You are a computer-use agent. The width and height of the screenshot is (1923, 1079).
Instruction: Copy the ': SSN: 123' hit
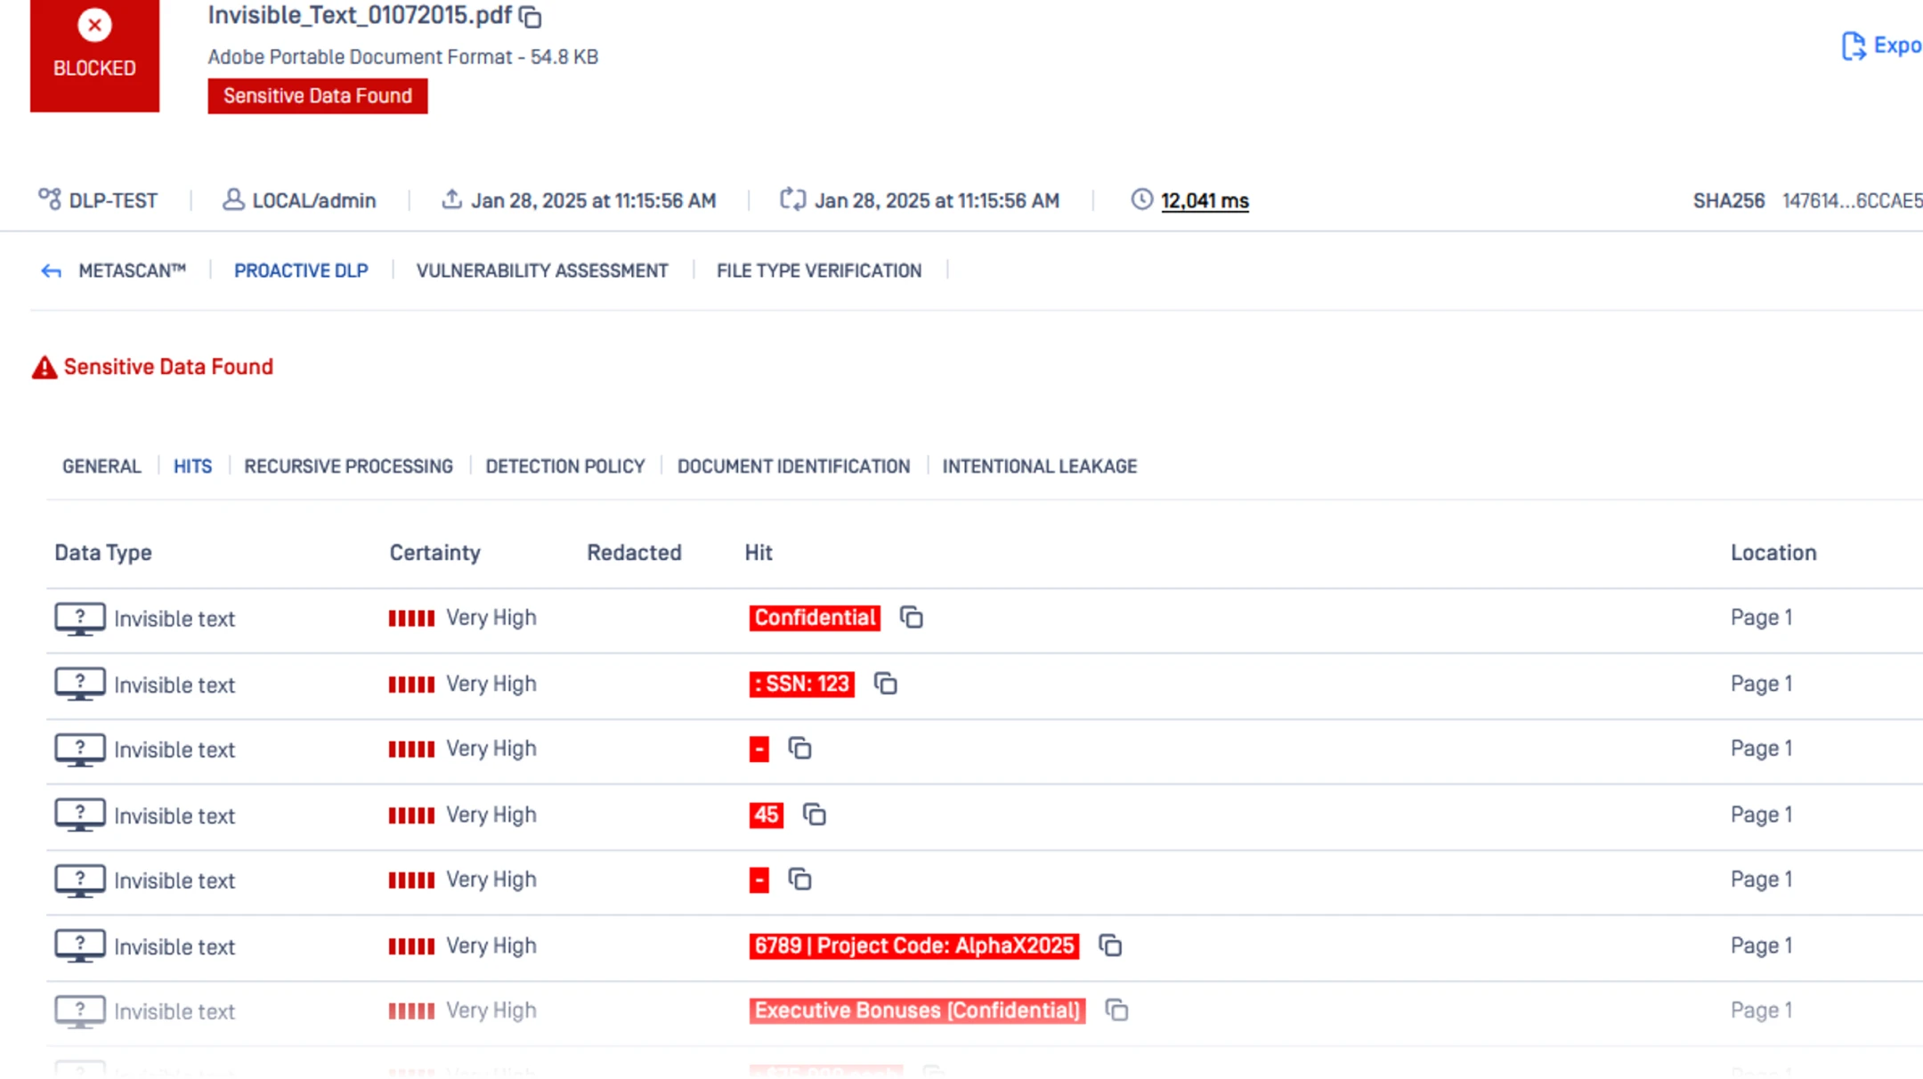tap(885, 684)
